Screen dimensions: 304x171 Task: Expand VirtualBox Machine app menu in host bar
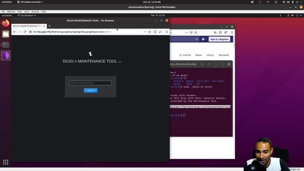point(30,2)
